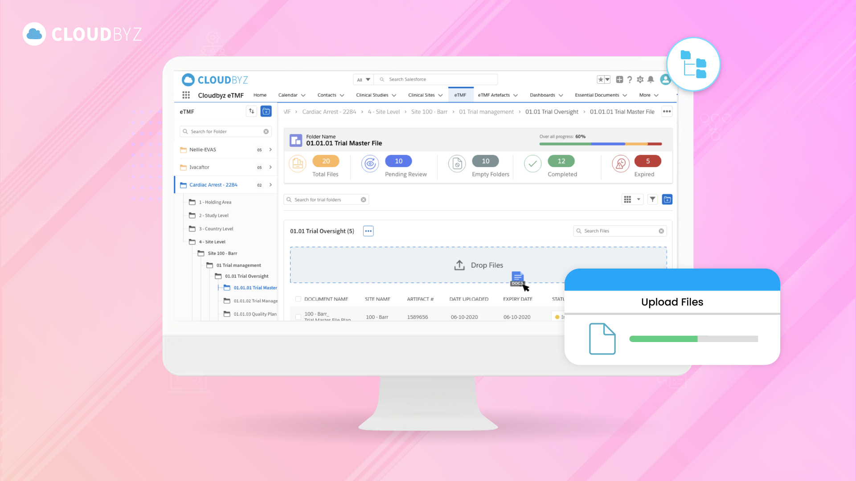Click the eTMF navigation tab
The image size is (856, 481).
click(459, 94)
